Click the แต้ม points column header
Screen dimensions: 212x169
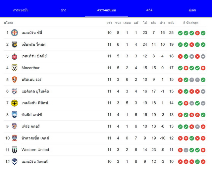[171, 23]
